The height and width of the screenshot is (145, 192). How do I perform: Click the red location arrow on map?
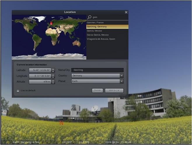point(51,23)
